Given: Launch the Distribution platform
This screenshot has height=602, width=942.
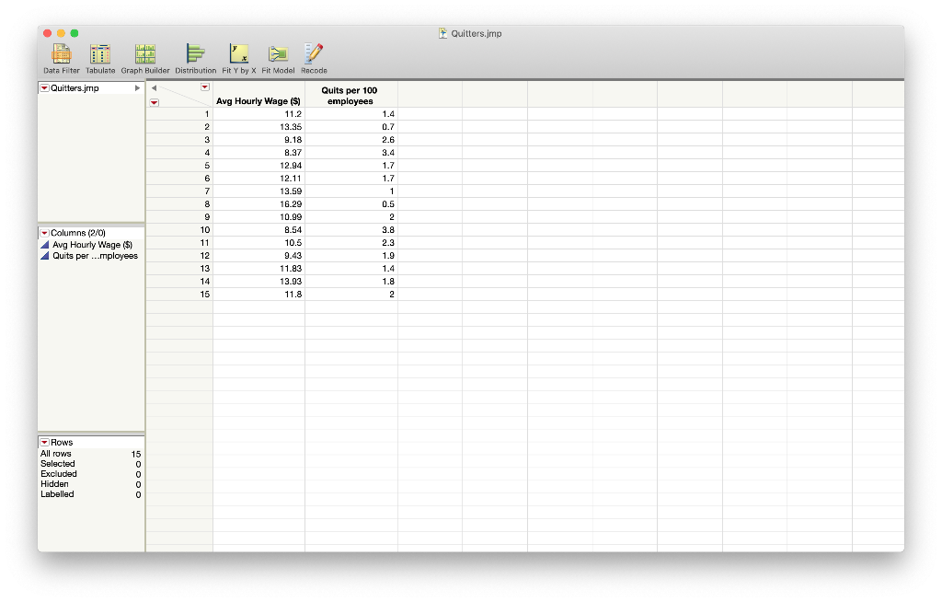Looking at the screenshot, I should [194, 55].
